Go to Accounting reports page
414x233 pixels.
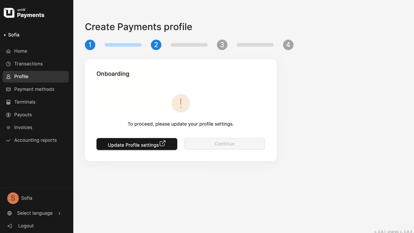click(35, 140)
